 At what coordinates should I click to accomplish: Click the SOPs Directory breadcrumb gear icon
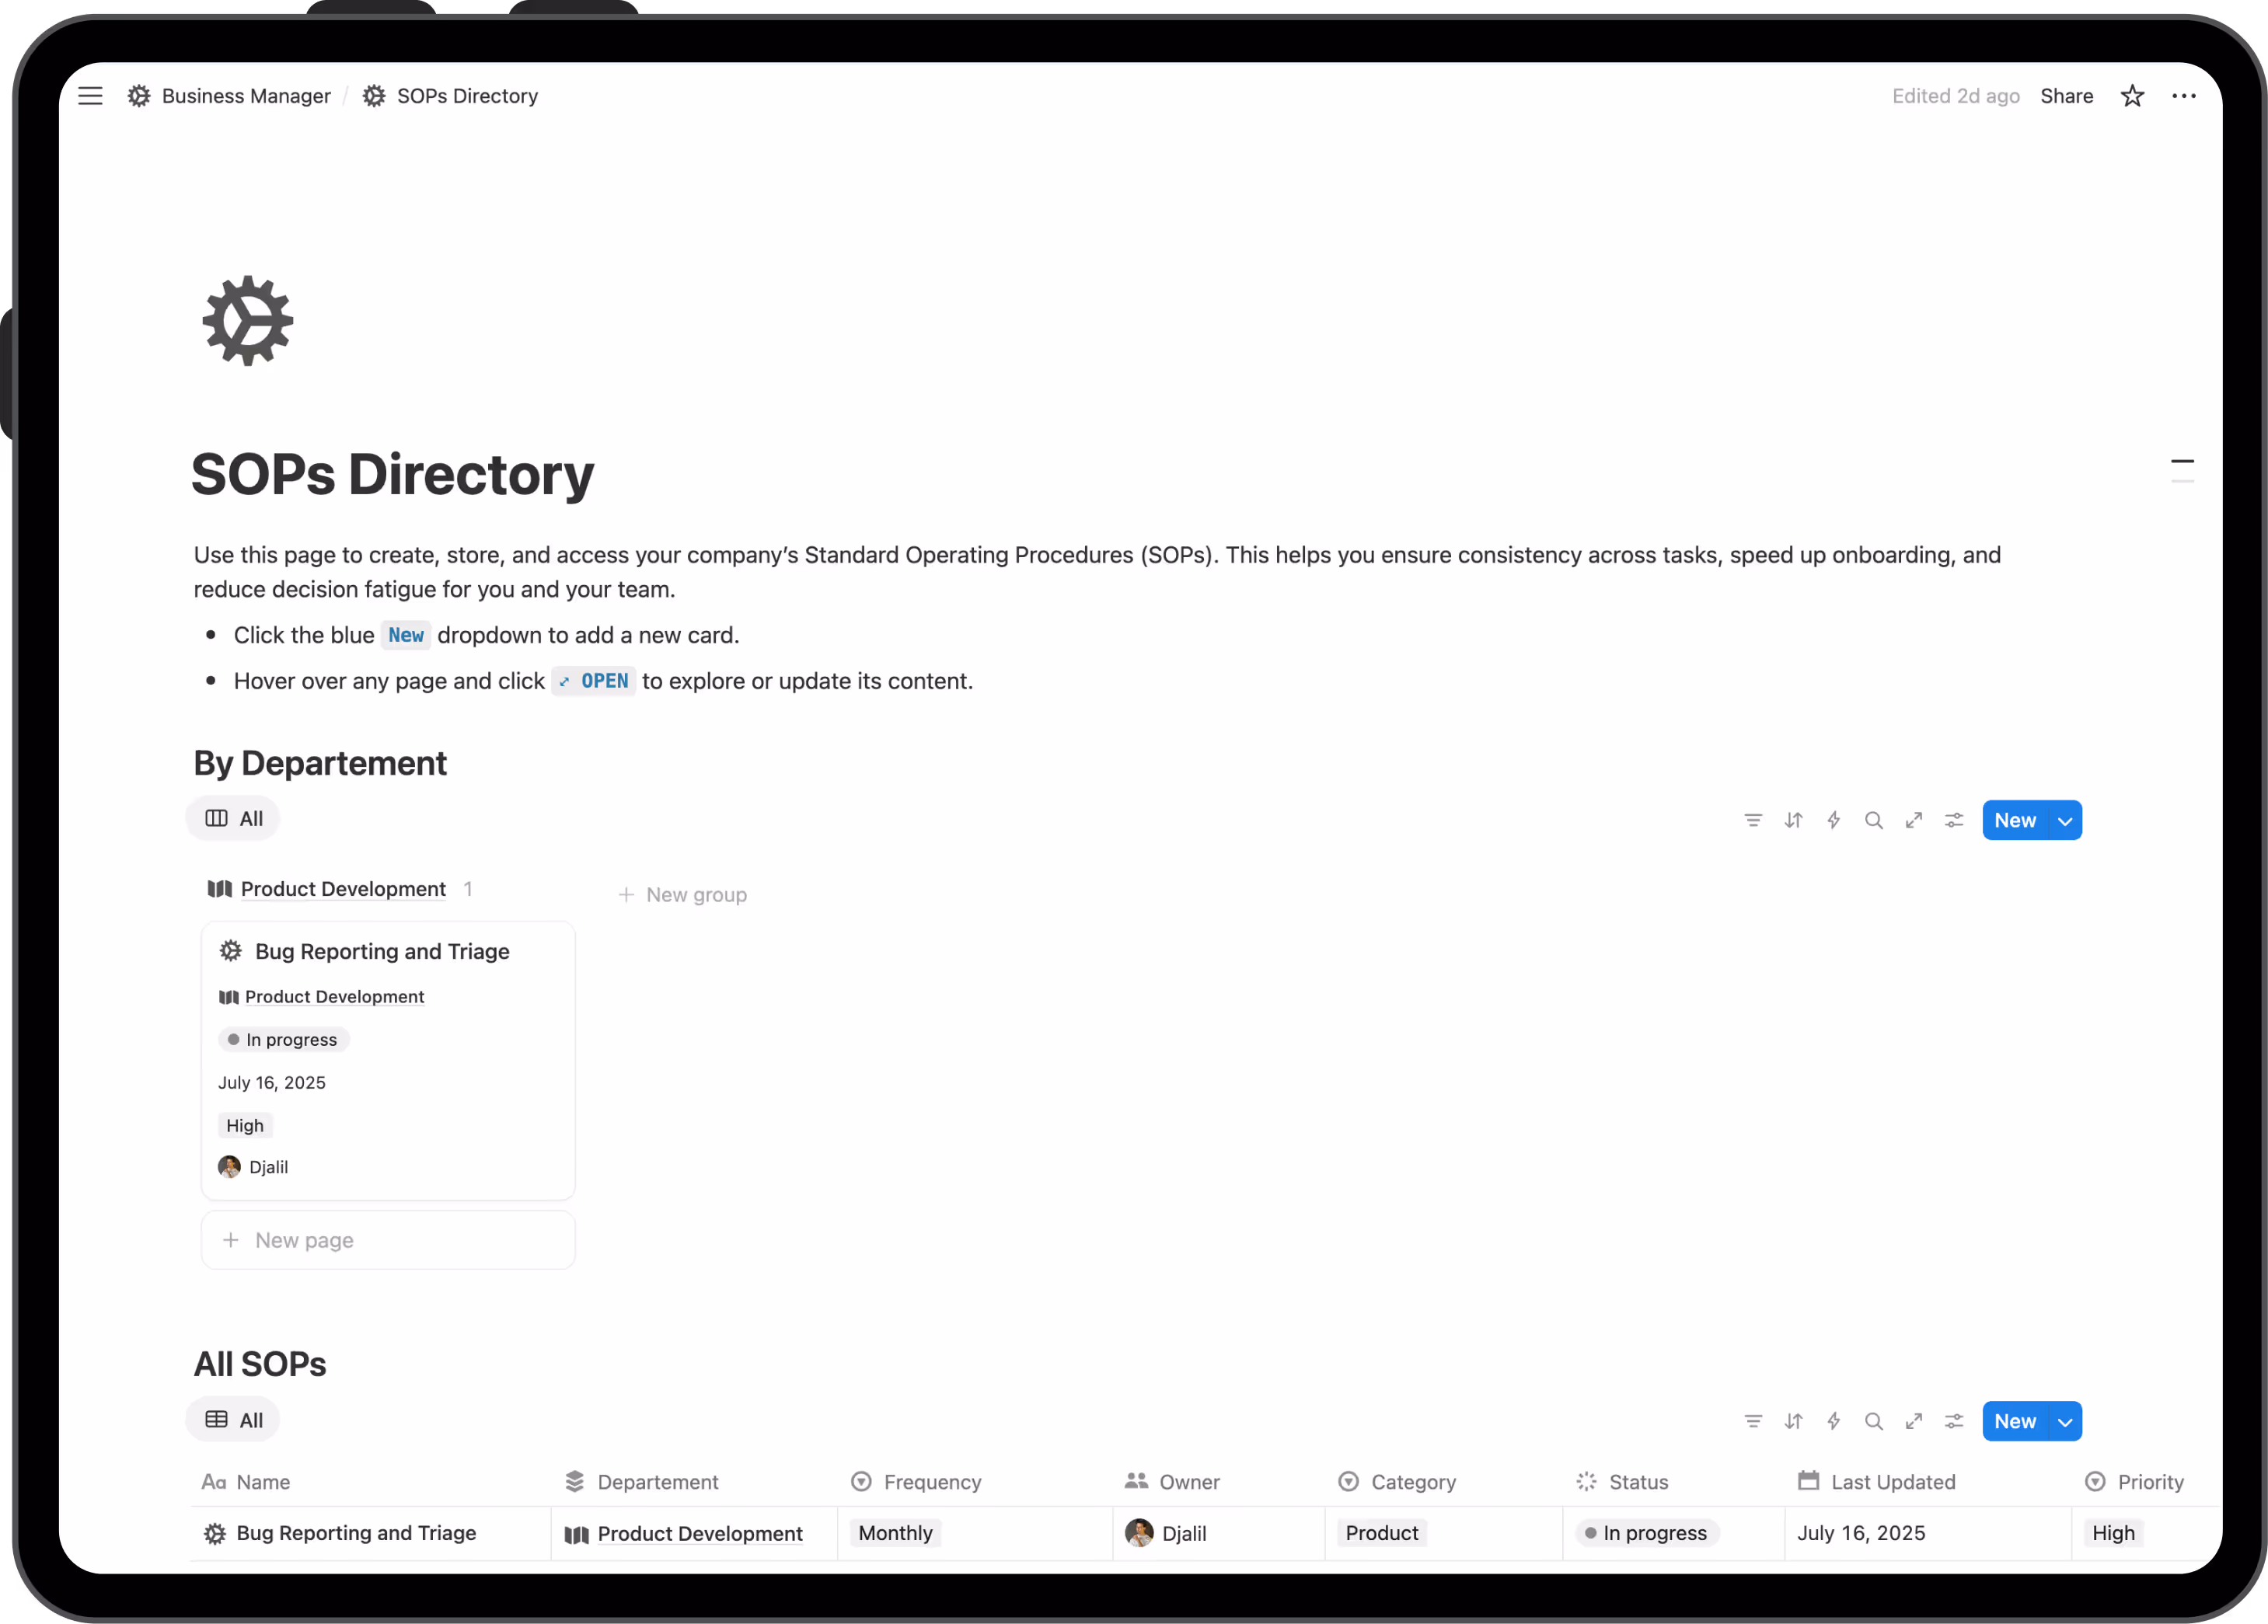[x=374, y=96]
